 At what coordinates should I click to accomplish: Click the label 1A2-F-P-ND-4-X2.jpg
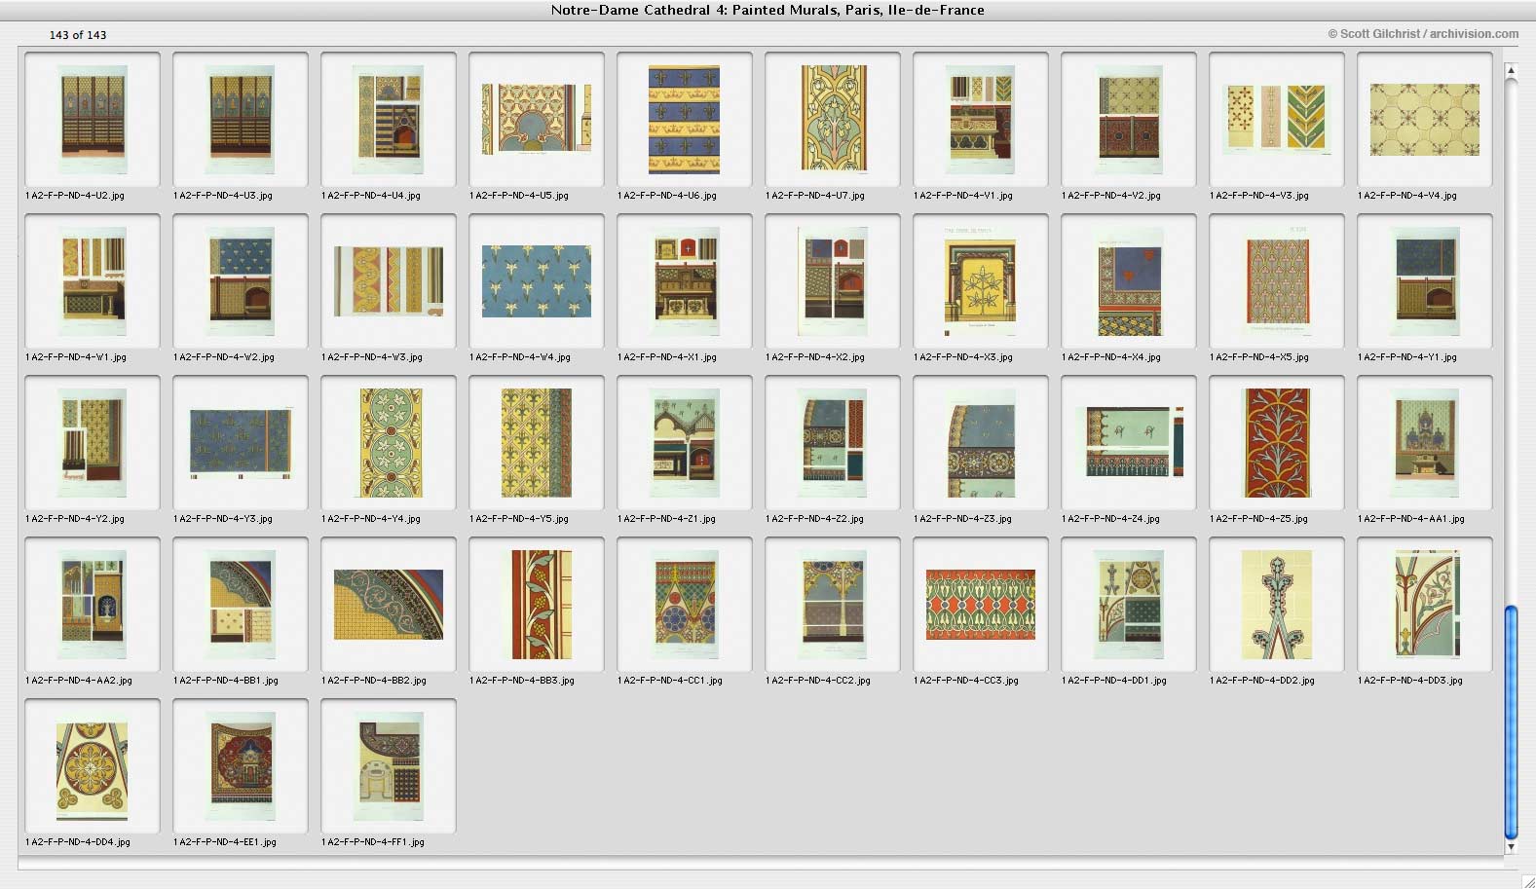tap(815, 357)
